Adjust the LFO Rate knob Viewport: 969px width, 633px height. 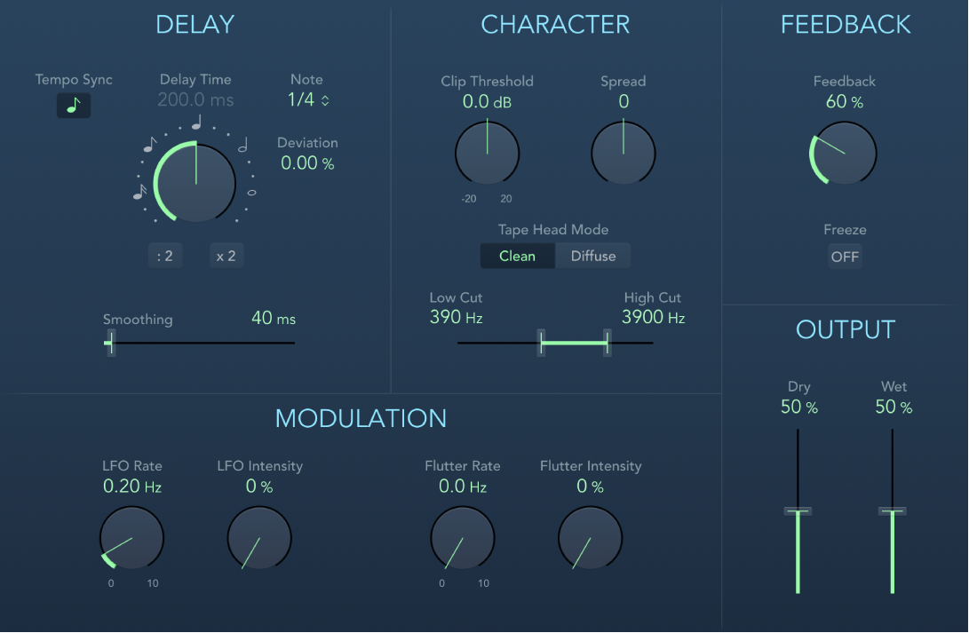tap(131, 537)
